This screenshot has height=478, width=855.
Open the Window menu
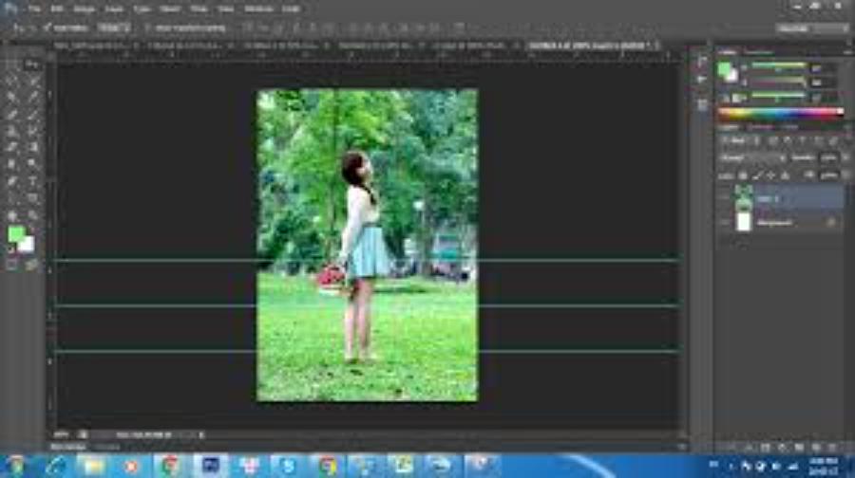(257, 8)
